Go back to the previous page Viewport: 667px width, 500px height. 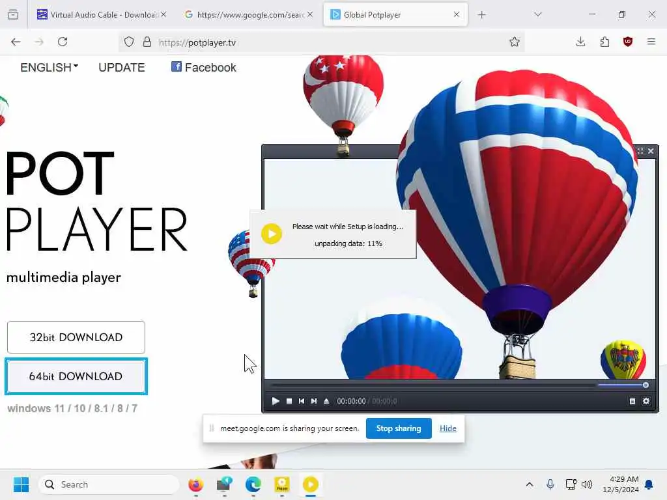click(x=16, y=42)
